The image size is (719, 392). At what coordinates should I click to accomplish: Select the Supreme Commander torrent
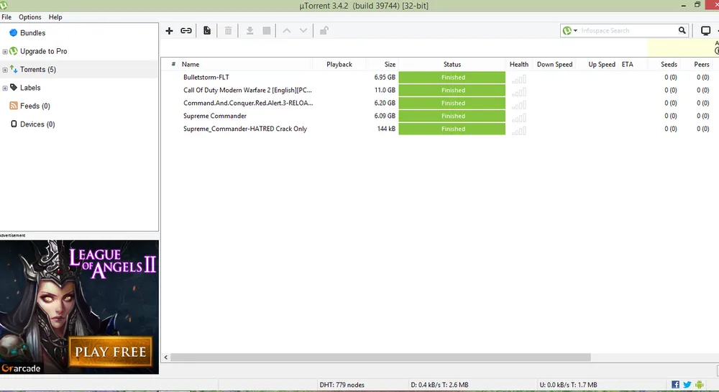pos(214,116)
